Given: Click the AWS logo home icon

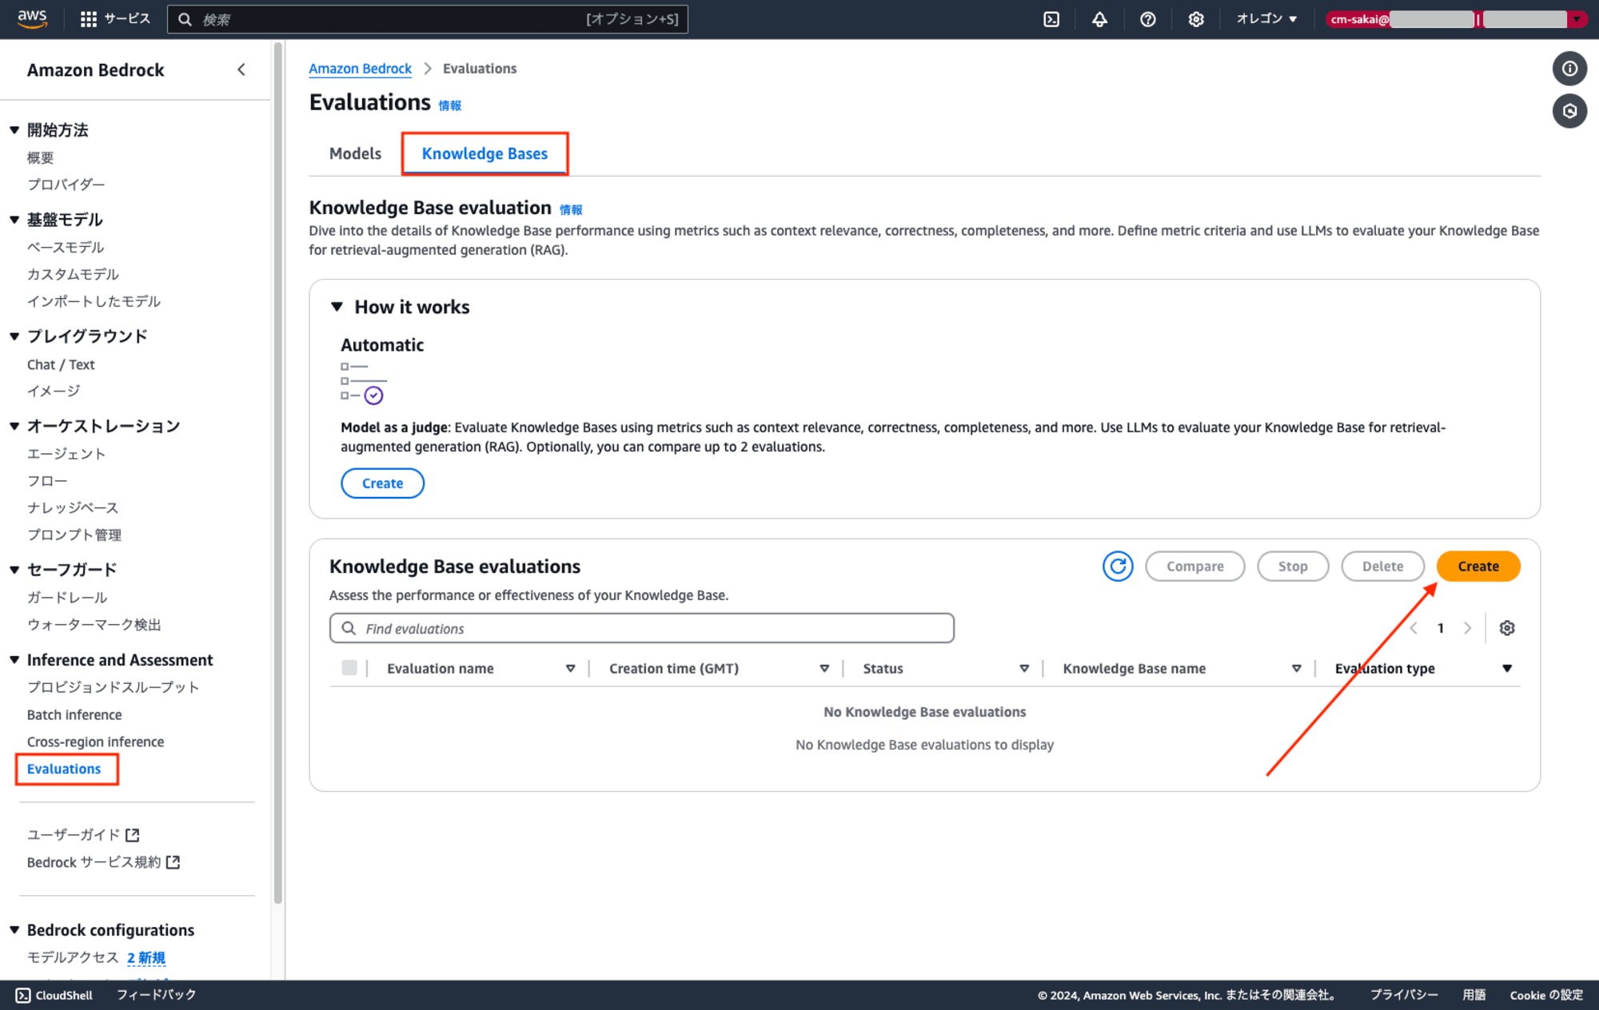Looking at the screenshot, I should [32, 19].
